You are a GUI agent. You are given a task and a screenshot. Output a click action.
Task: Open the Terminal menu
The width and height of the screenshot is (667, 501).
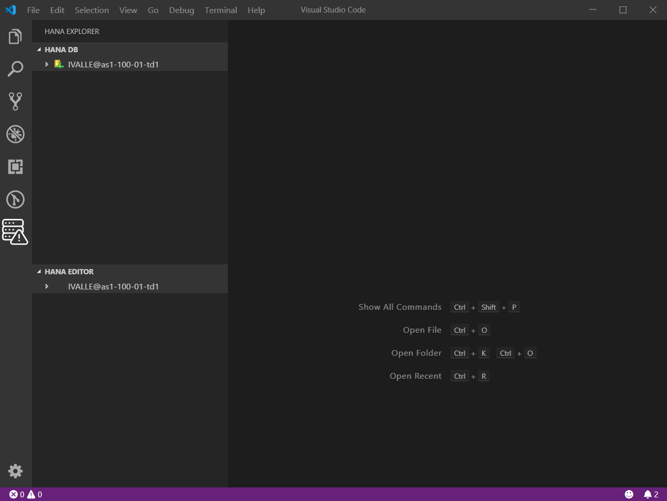[221, 10]
